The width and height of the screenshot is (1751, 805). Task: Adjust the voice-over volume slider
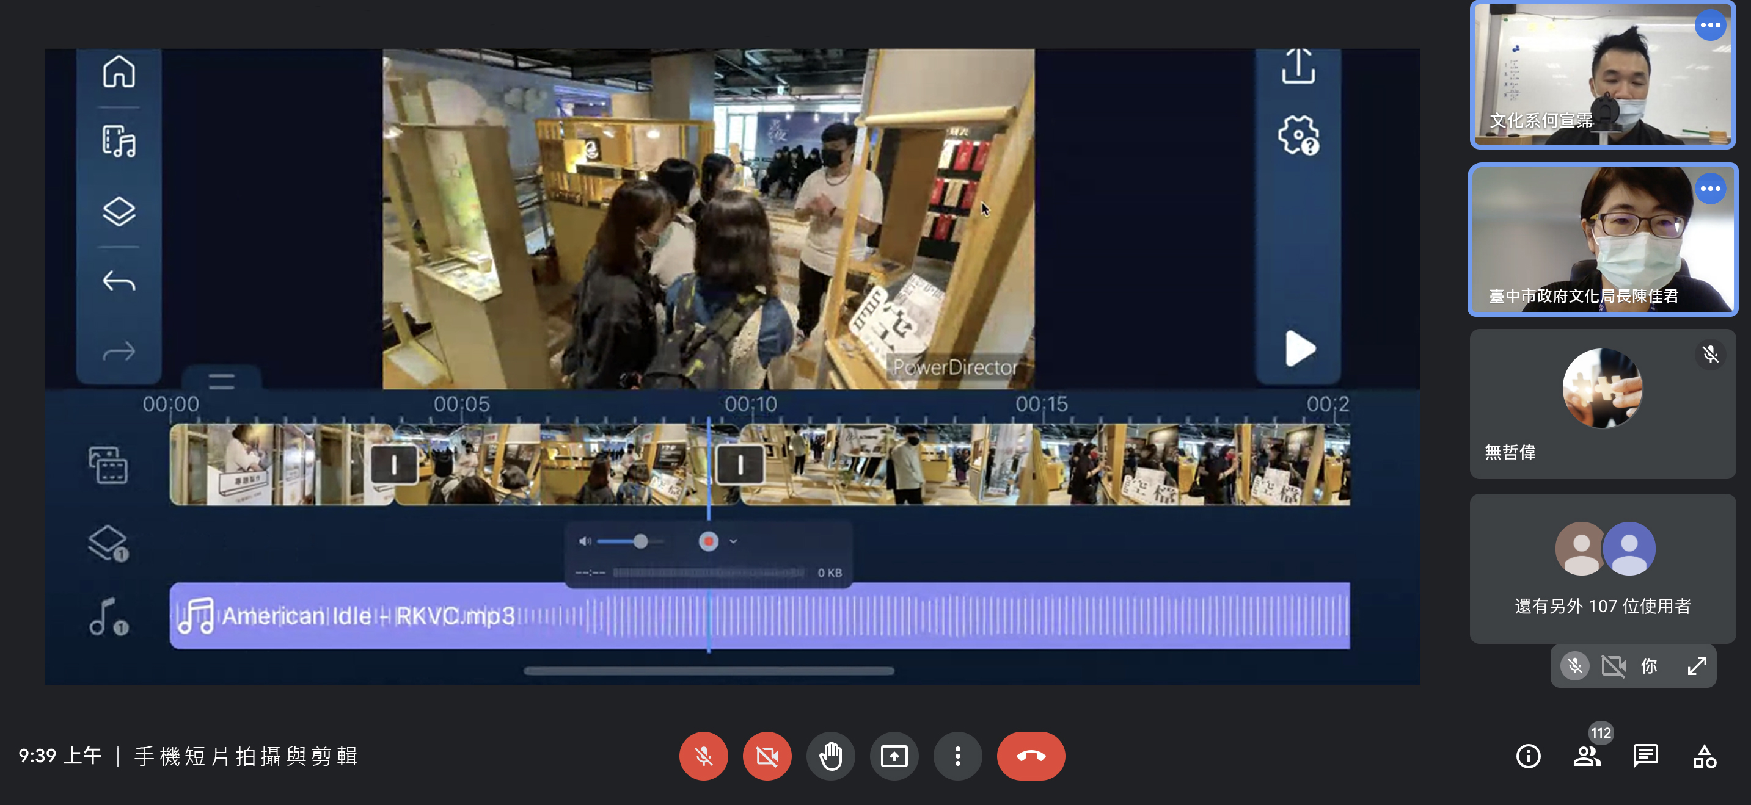(640, 541)
